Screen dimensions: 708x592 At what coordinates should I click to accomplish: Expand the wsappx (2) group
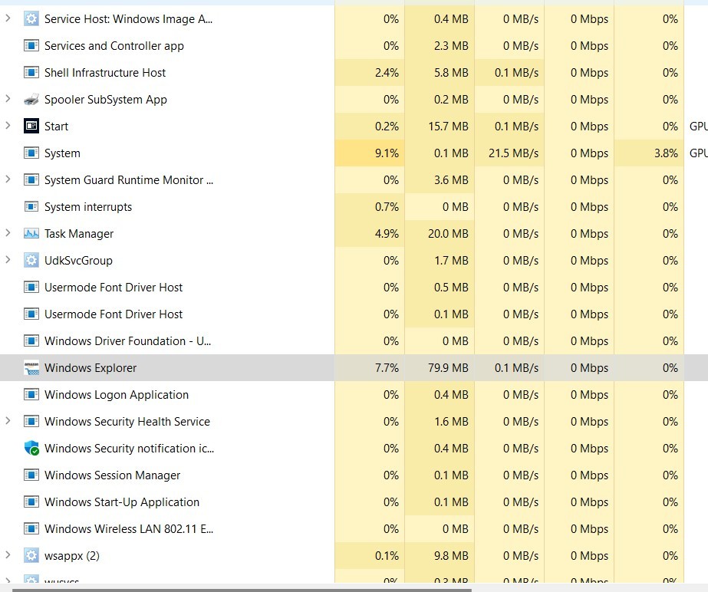click(x=8, y=554)
